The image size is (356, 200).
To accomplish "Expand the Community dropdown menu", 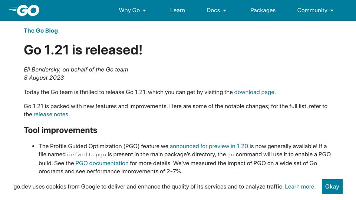I will (315, 10).
